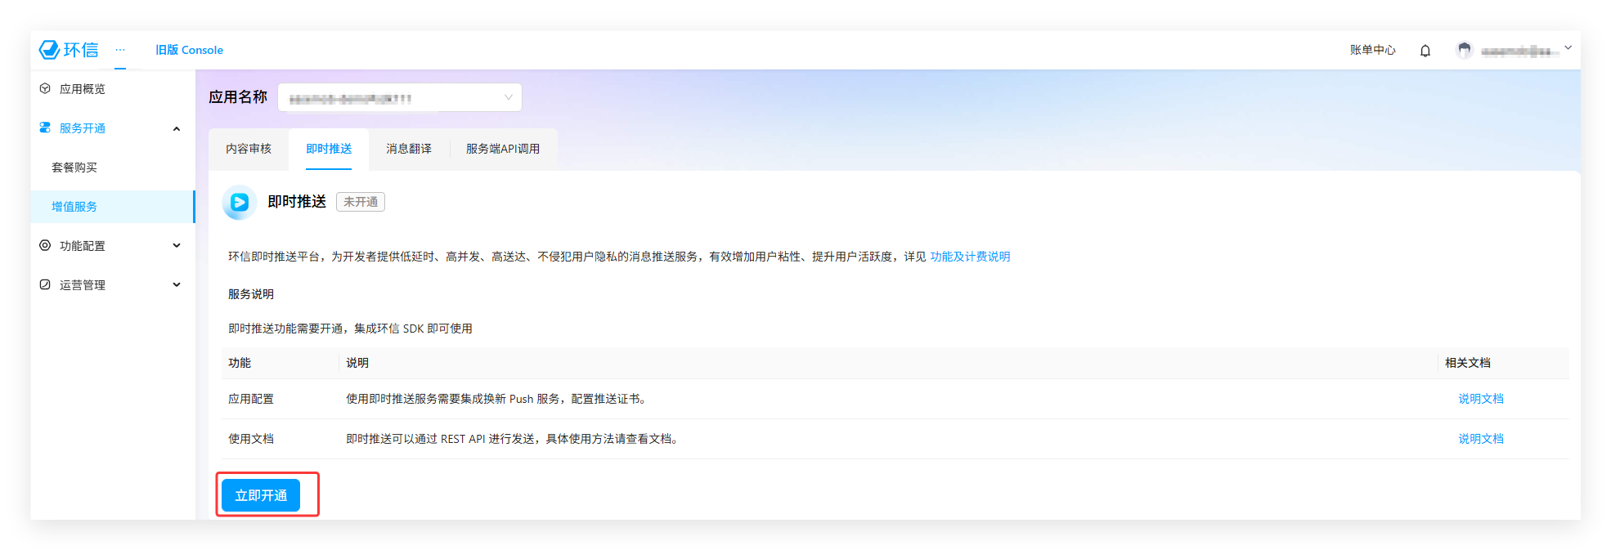
Task: Click the 环信 logo
Action: pyautogui.click(x=69, y=50)
